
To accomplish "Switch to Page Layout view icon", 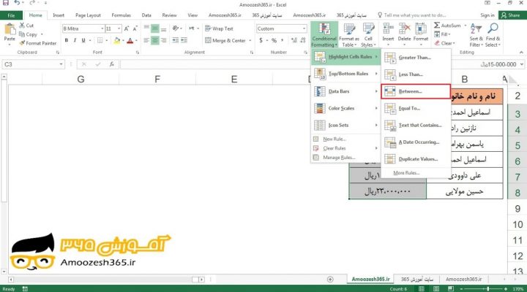I will point(436,288).
